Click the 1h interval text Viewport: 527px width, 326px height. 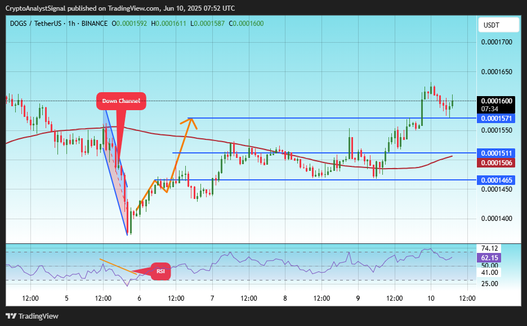[x=72, y=24]
